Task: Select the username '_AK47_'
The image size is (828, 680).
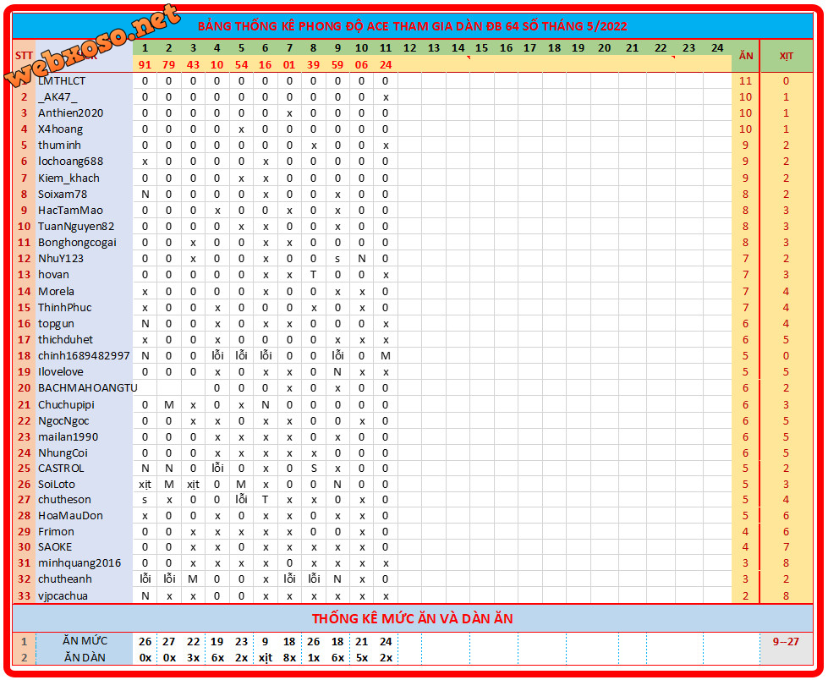Action: coord(58,97)
